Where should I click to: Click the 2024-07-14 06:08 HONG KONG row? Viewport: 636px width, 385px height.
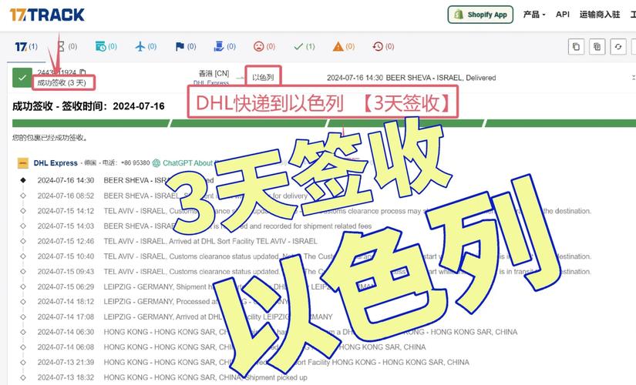pyautogui.click(x=231, y=347)
